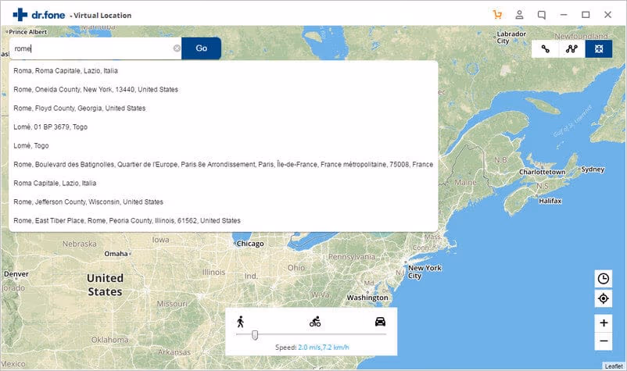Zoom in the map with plus
The image size is (627, 371).
coord(603,323)
